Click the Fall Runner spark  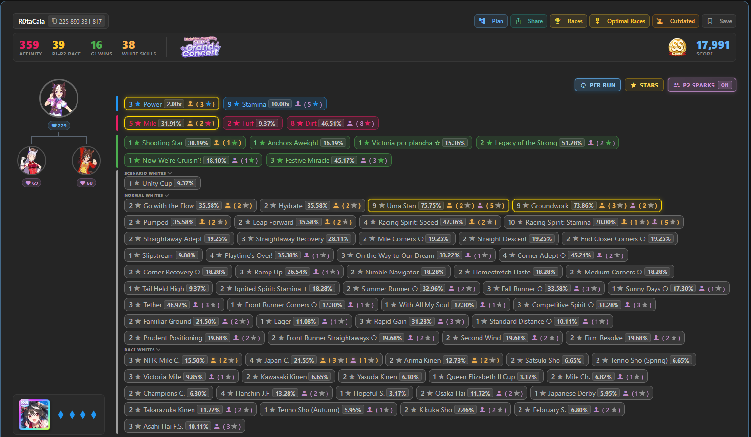click(543, 289)
